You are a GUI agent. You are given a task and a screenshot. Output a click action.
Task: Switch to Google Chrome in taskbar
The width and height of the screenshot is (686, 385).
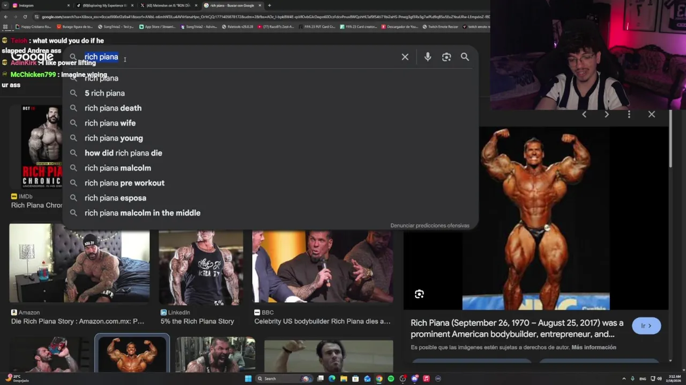point(379,379)
